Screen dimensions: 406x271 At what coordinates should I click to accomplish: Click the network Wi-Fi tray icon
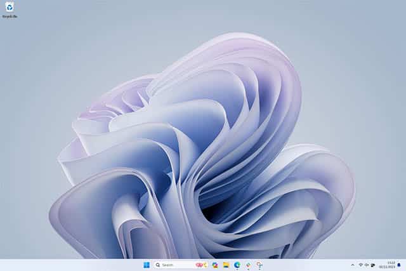(x=360, y=265)
